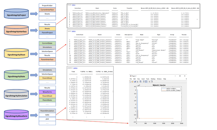Select the Waveforms property box
The width and height of the screenshot is (217, 130).
pyautogui.click(x=47, y=92)
